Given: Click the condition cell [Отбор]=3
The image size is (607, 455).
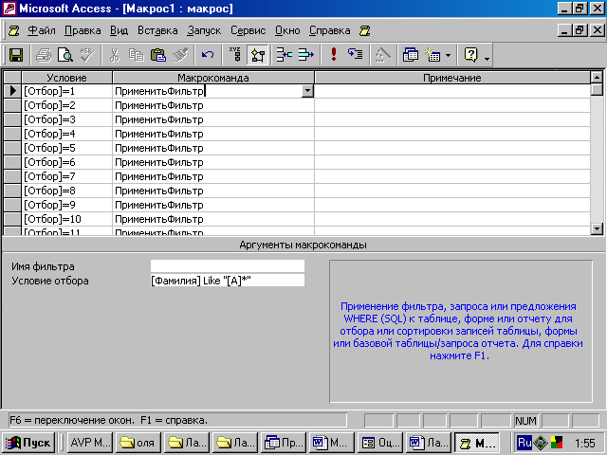Looking at the screenshot, I should coord(67,119).
